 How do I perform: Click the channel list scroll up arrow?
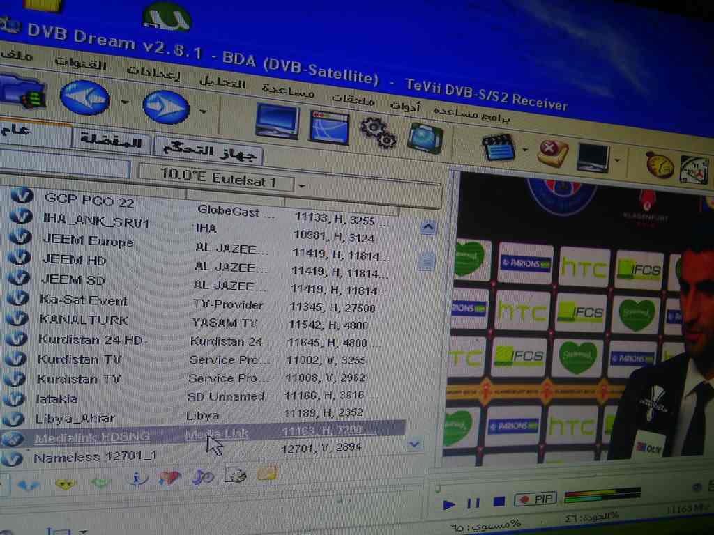coord(428,228)
